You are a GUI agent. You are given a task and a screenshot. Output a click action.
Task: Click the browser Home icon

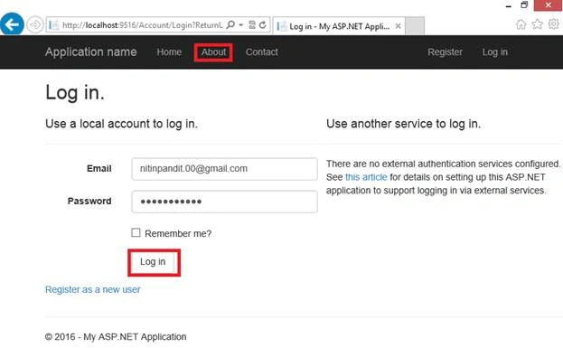[521, 24]
